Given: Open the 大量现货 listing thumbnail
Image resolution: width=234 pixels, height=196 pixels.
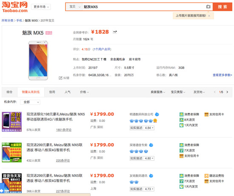Looking at the screenshot, I should point(11,153).
